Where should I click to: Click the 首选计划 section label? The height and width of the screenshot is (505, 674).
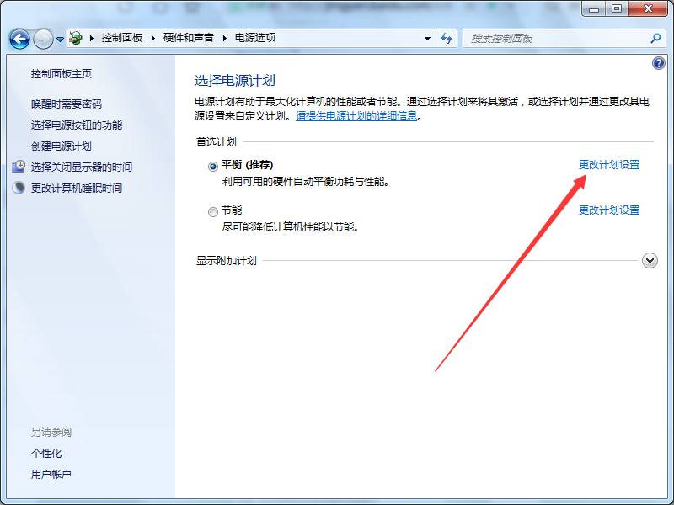coord(217,142)
